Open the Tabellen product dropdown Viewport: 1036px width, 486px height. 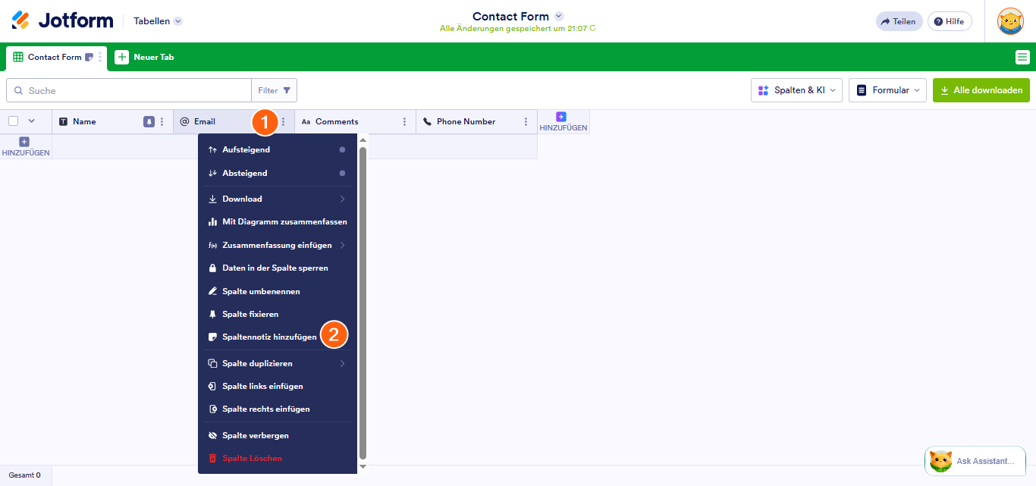pyautogui.click(x=158, y=21)
